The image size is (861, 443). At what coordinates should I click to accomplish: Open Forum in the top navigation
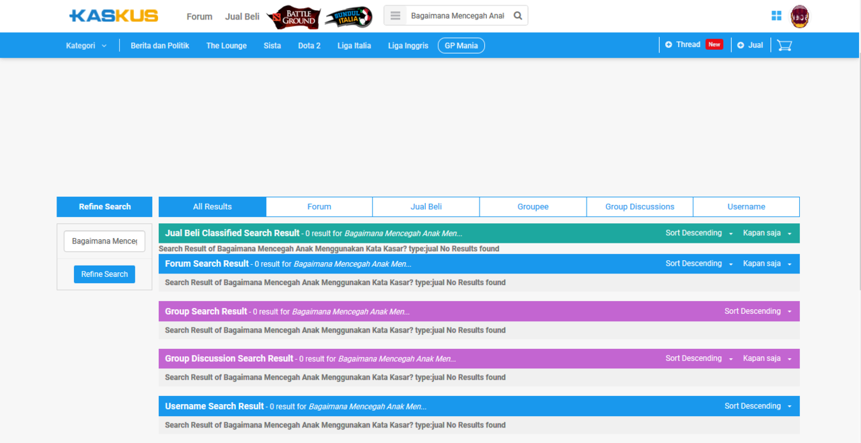pyautogui.click(x=199, y=16)
